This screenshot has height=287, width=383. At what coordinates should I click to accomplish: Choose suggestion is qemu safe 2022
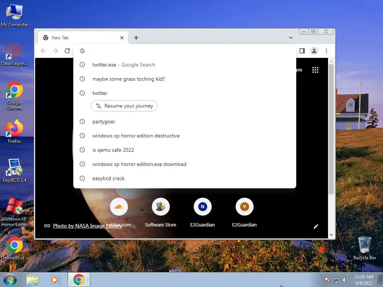(x=185, y=150)
